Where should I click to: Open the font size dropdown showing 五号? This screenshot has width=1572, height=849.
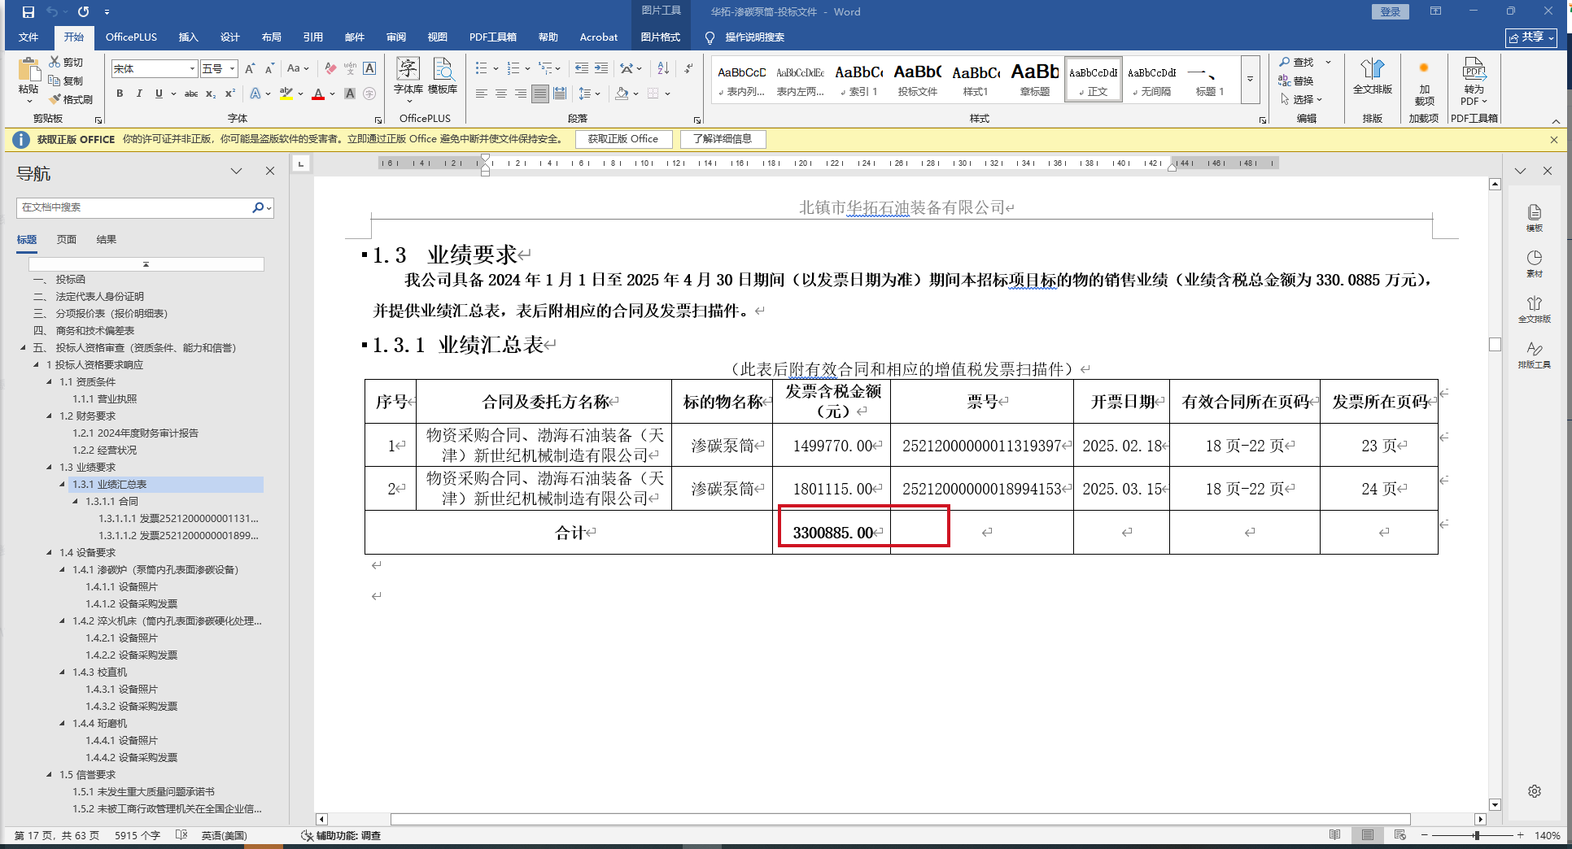coord(232,69)
